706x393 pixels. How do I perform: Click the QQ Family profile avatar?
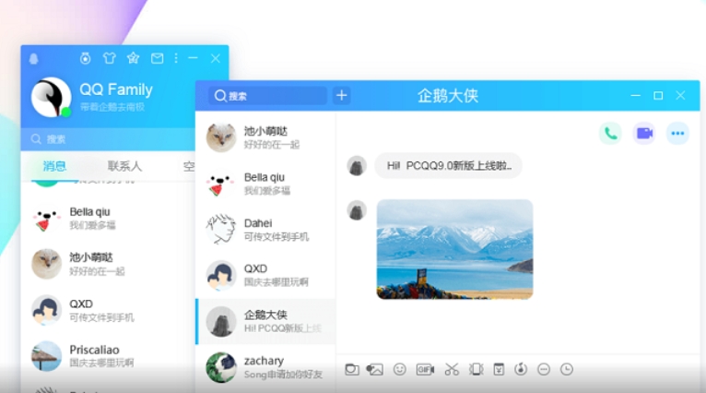(x=51, y=98)
